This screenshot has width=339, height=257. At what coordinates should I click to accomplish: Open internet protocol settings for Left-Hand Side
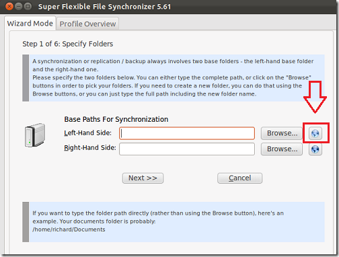(x=315, y=133)
